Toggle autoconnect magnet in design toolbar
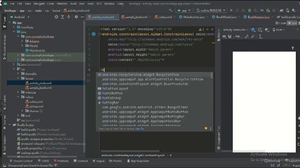300x168 pixels. (x=230, y=36)
